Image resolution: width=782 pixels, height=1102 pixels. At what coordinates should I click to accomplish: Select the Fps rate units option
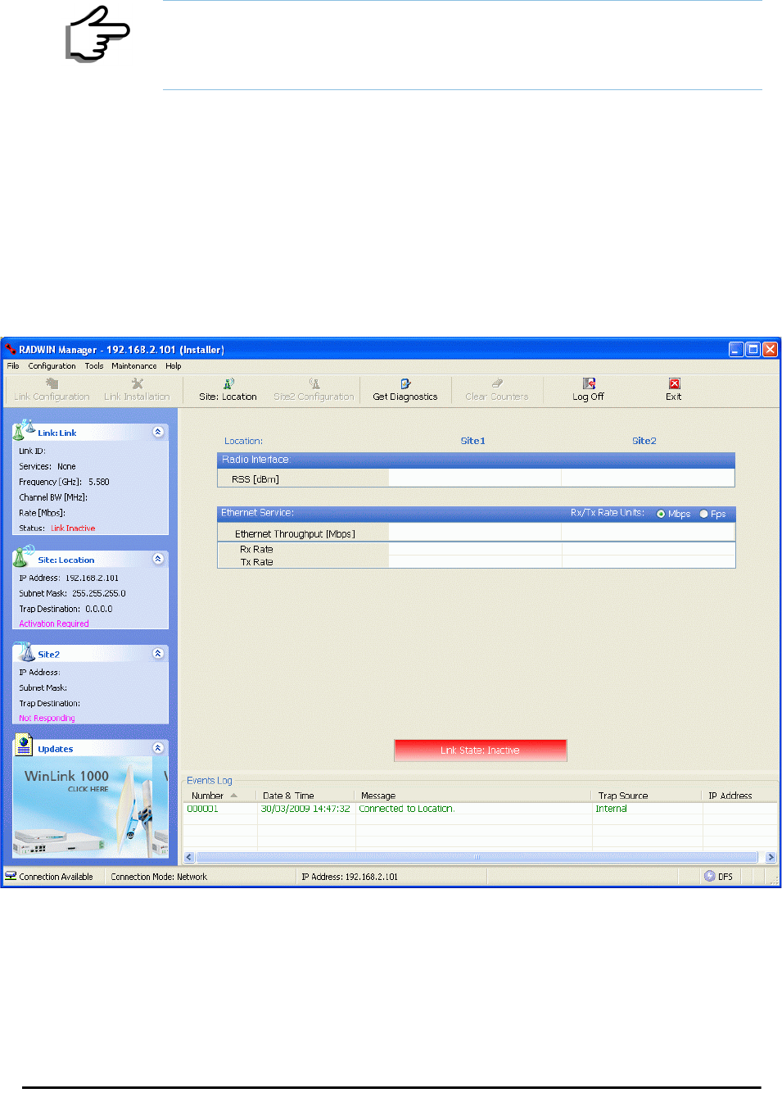click(x=703, y=514)
